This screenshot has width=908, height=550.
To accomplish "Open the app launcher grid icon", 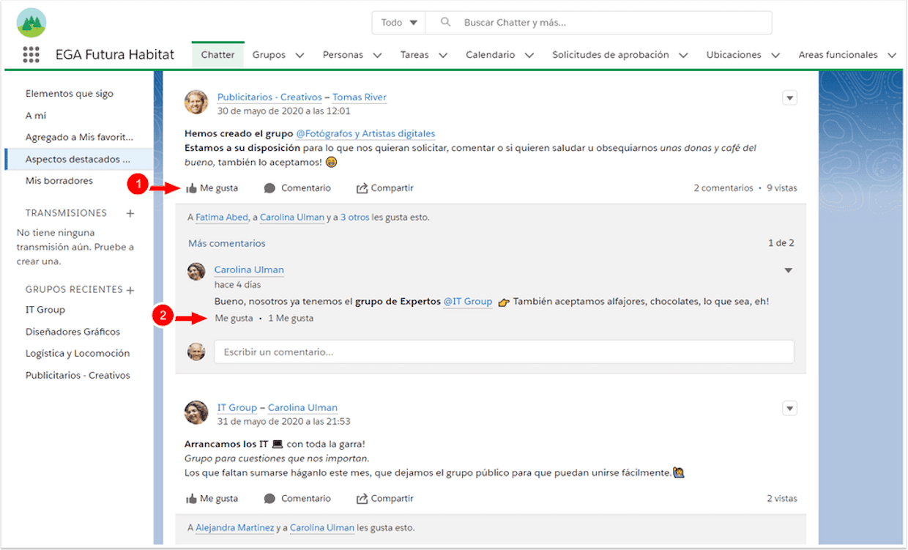I will [x=31, y=54].
